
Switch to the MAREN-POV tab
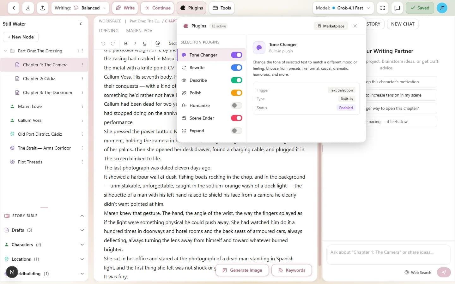pyautogui.click(x=139, y=31)
